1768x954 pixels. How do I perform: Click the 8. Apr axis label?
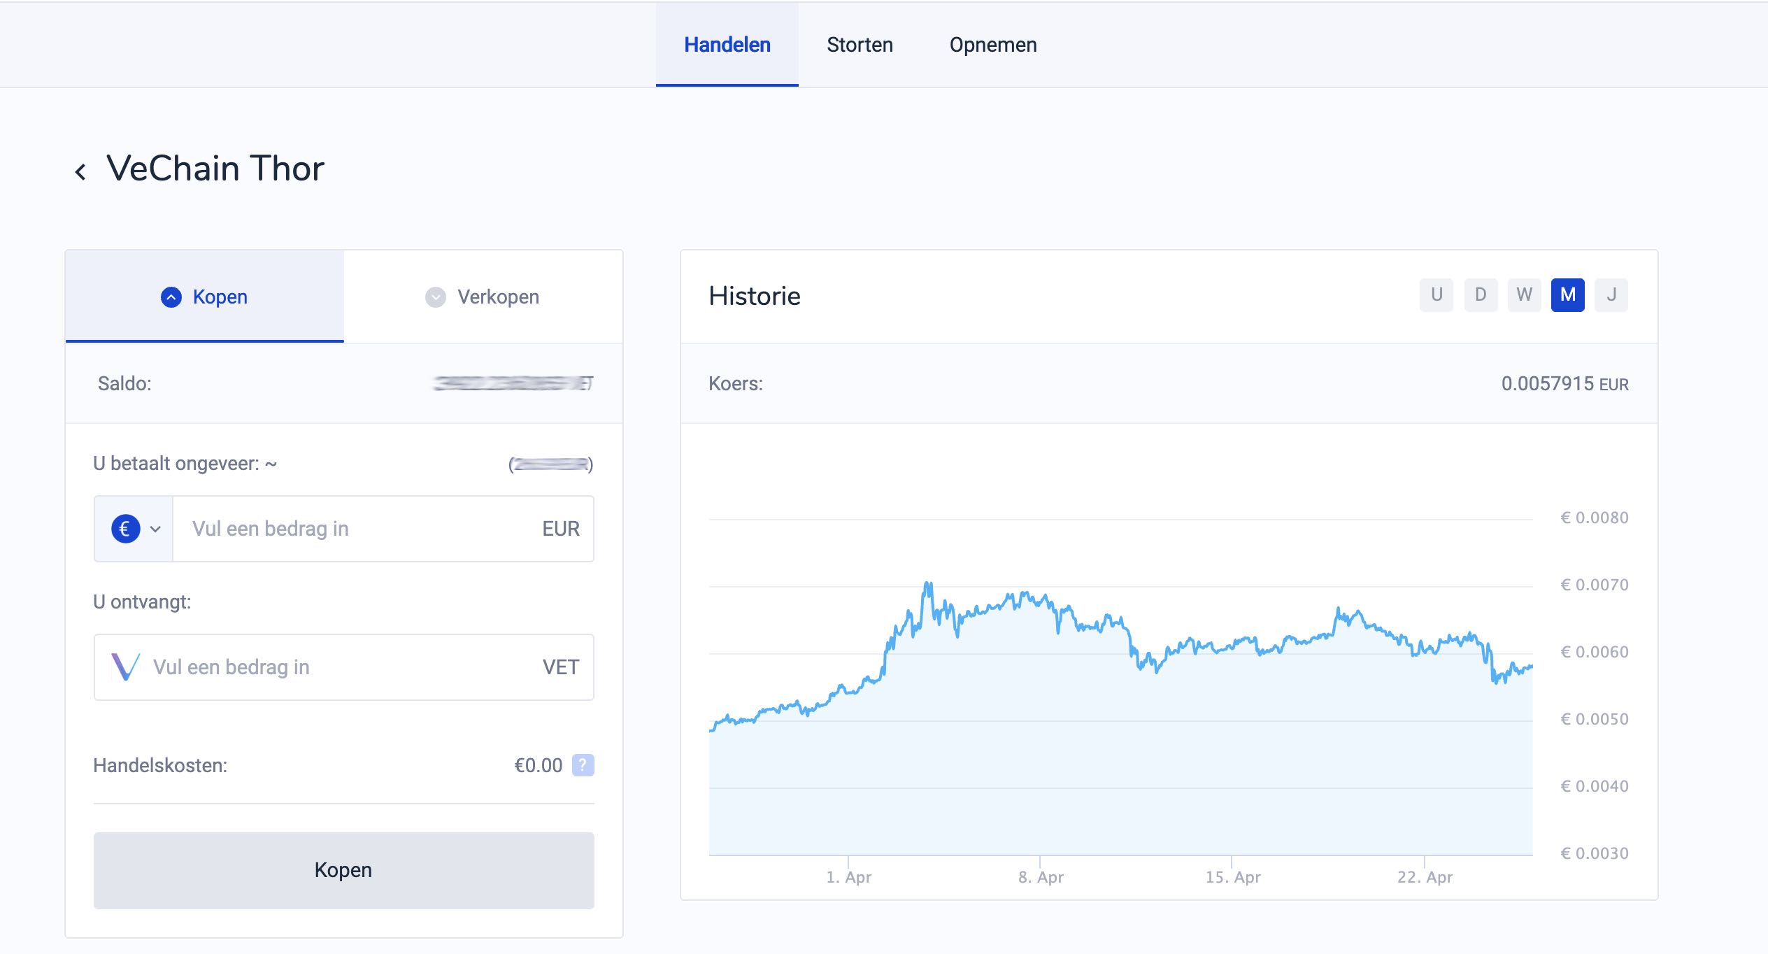click(x=1041, y=877)
